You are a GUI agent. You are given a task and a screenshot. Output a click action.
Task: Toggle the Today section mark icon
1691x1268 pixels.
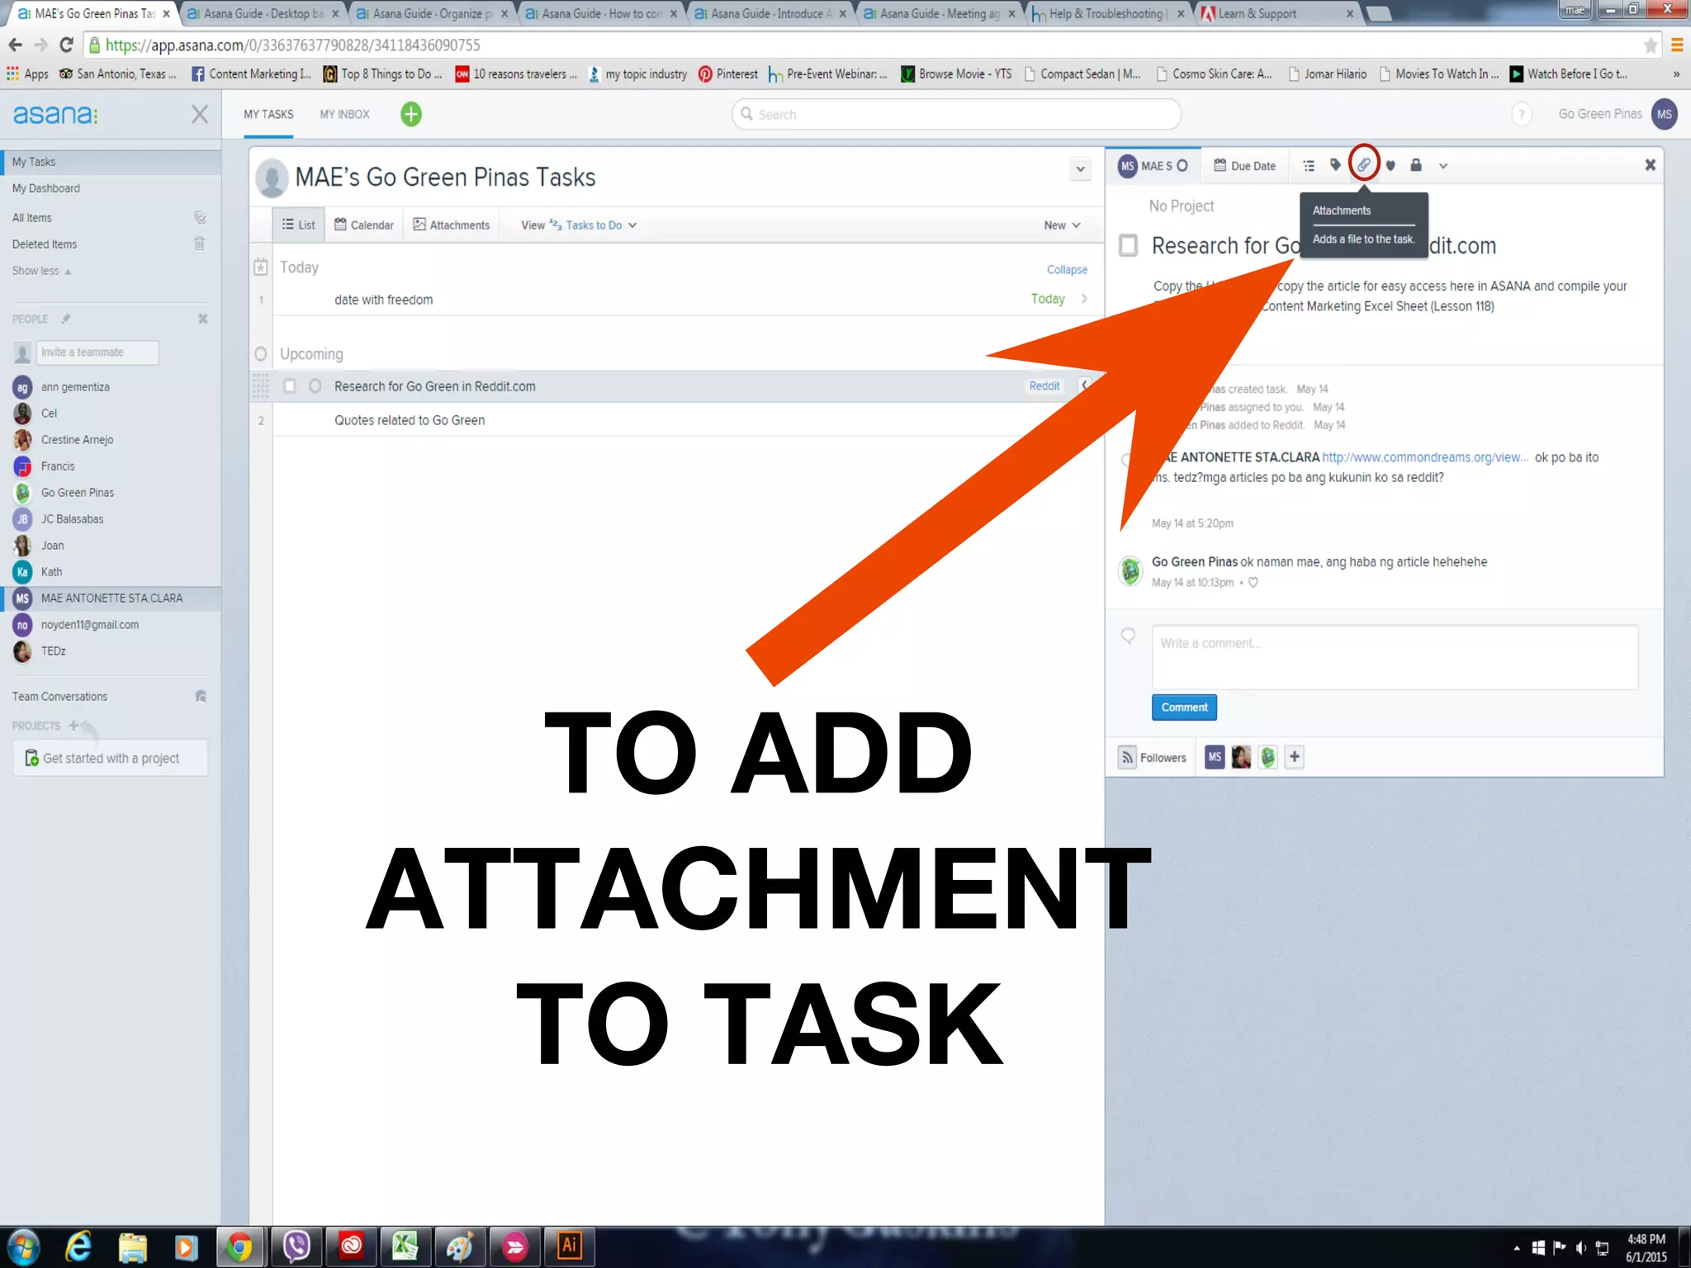pos(260,267)
